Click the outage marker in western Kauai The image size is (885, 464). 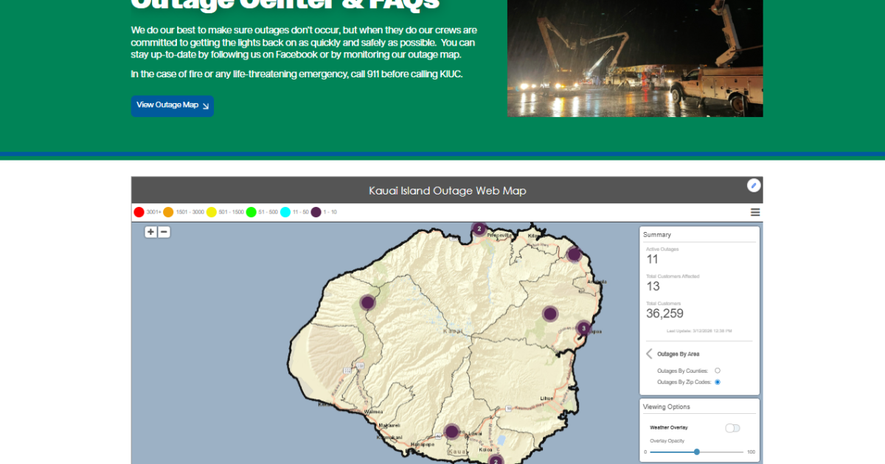[367, 302]
